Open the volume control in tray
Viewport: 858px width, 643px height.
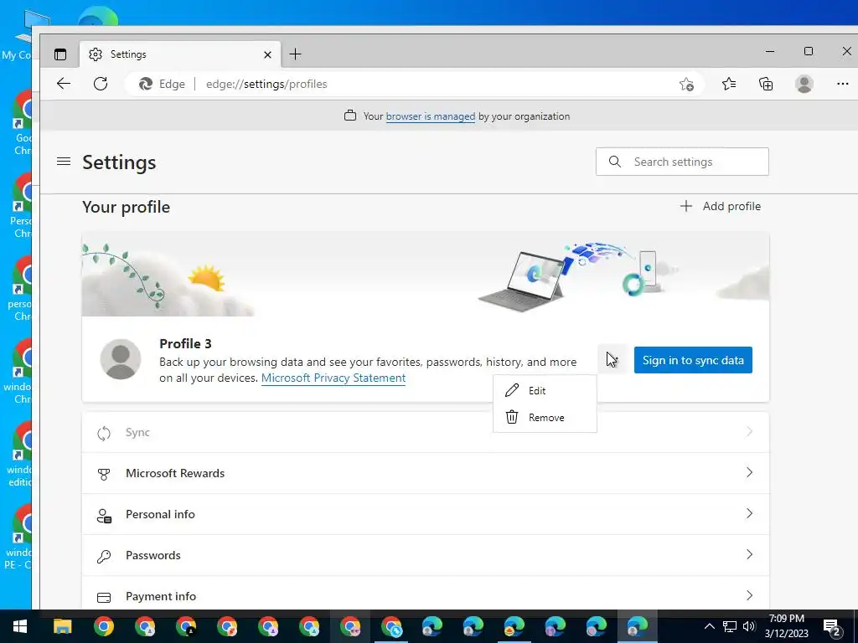pyautogui.click(x=749, y=626)
